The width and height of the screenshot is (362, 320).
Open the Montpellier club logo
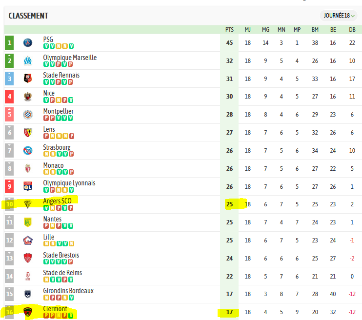(x=28, y=115)
